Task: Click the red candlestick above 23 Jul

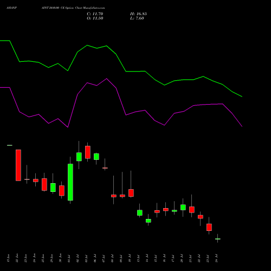Action: 209,227
